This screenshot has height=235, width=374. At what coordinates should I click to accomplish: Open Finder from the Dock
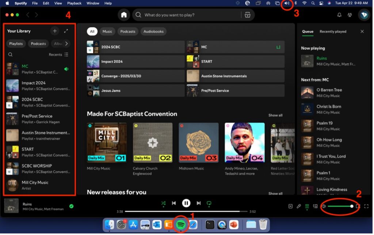pos(110,225)
